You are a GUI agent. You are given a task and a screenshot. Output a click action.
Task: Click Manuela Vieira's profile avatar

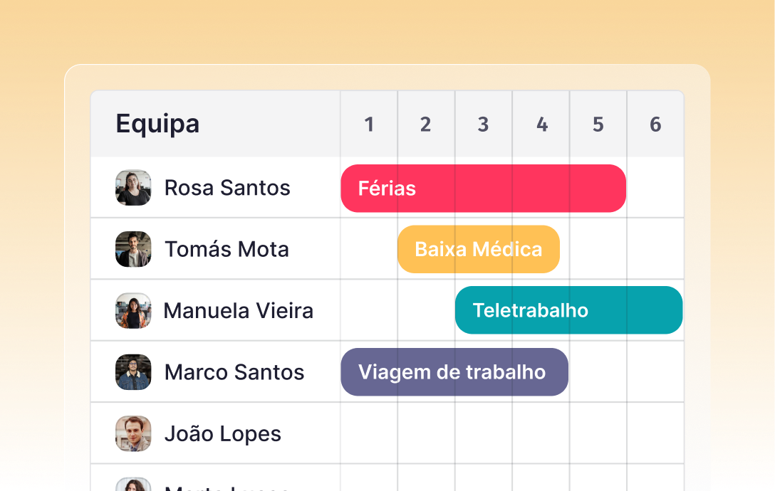coord(133,310)
